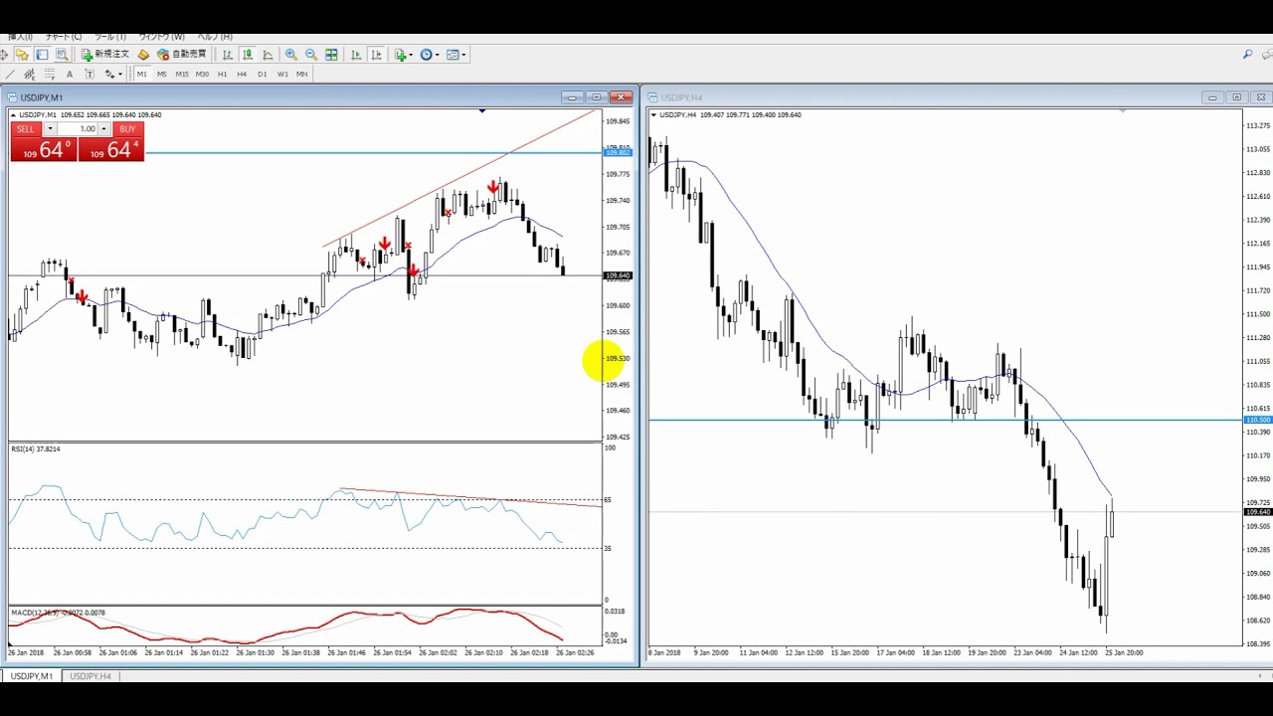Image resolution: width=1273 pixels, height=716 pixels.
Task: Toggle the Auto Trading (自動売買) button
Action: click(182, 55)
